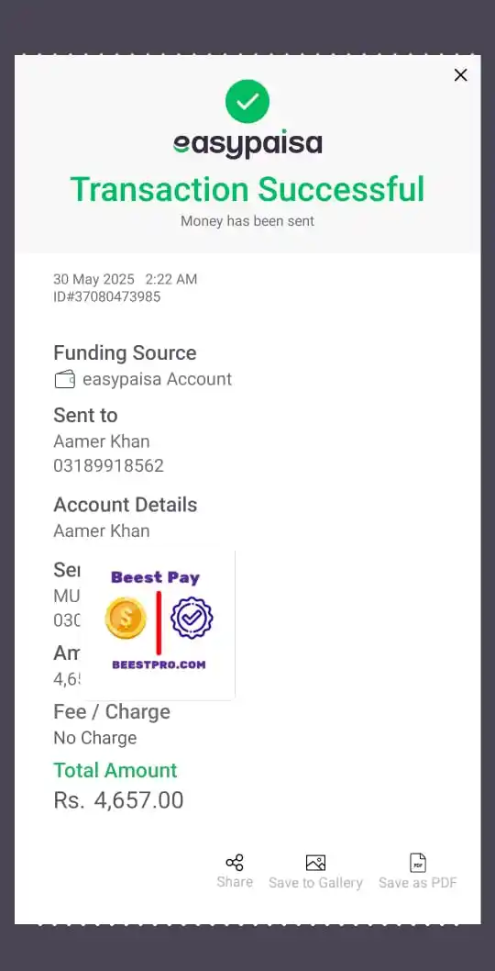The height and width of the screenshot is (971, 495).
Task: Click the Aamer Khan name under Sent to
Action: (x=102, y=441)
